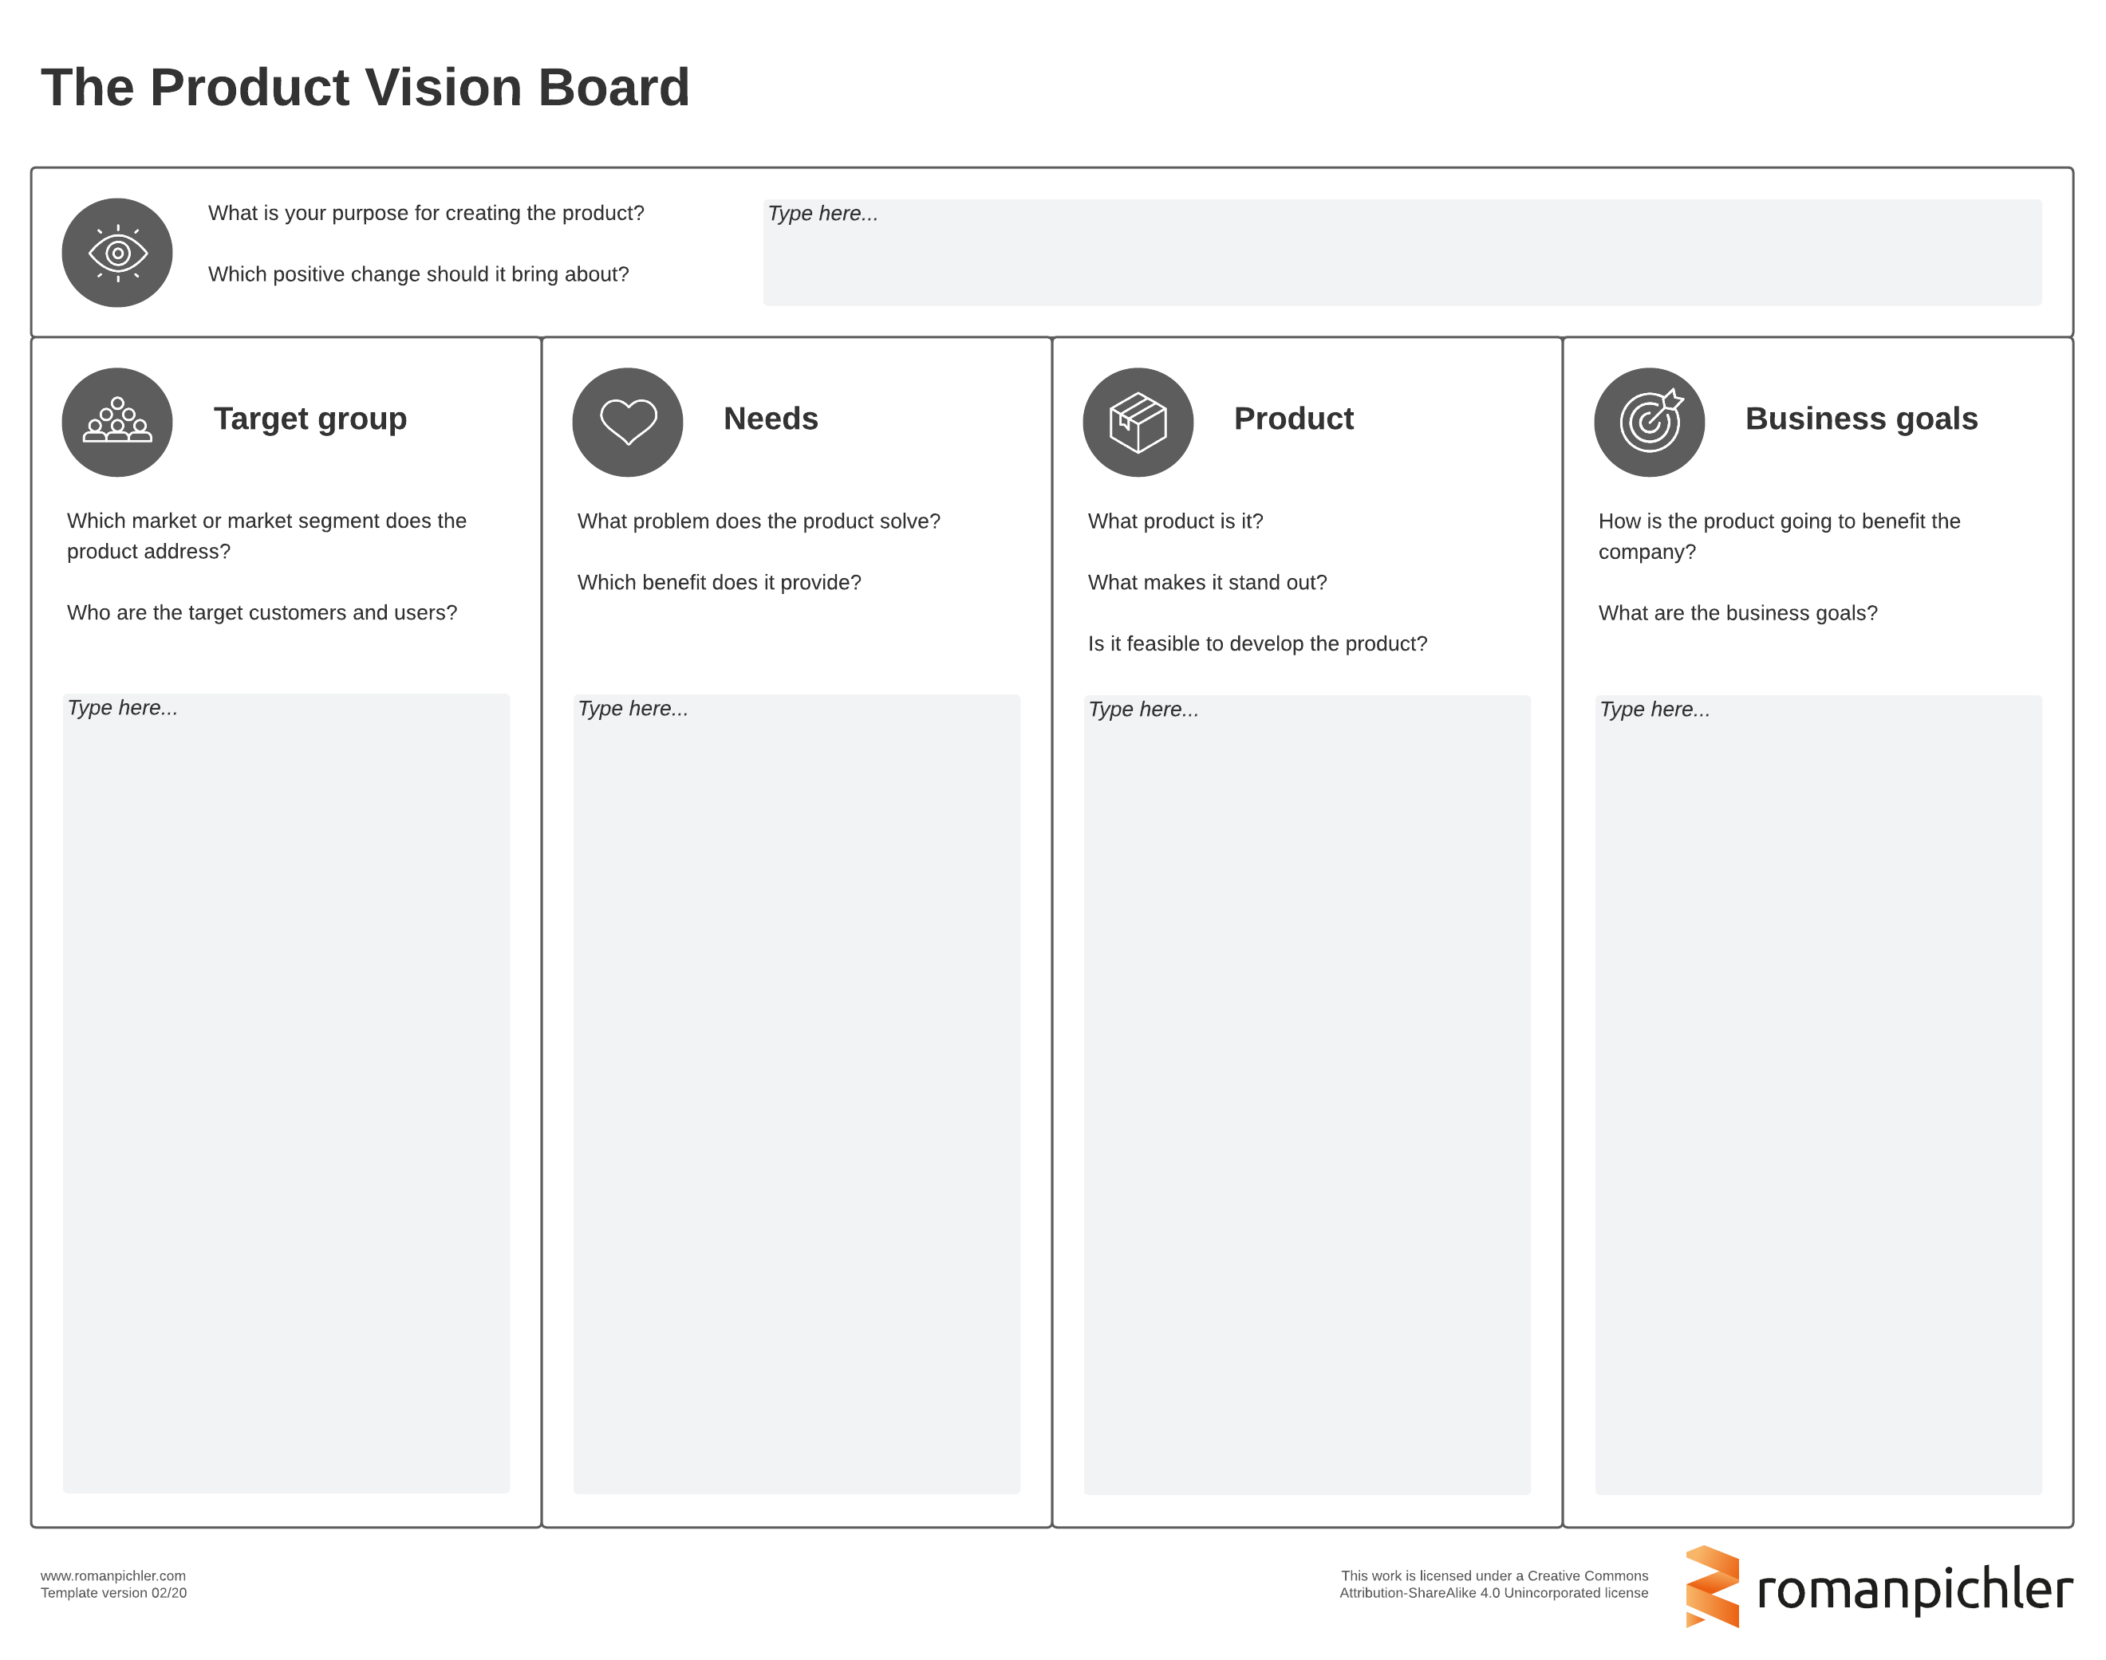This screenshot has height=1660, width=2106.
Task: Select the Needs heading
Action: coord(770,419)
